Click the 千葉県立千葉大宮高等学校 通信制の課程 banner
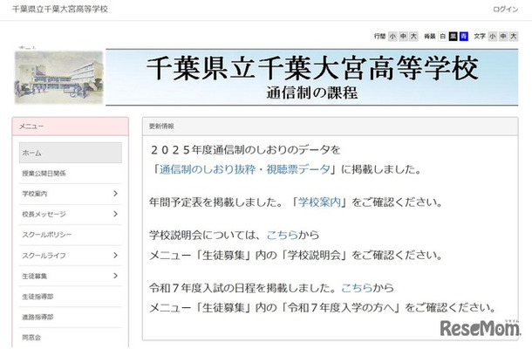The height and width of the screenshot is (349, 532). tap(312, 78)
